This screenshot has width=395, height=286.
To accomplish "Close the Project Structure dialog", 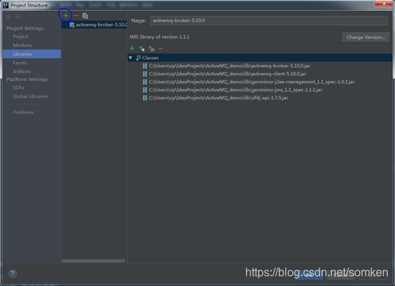I will coord(384,4).
